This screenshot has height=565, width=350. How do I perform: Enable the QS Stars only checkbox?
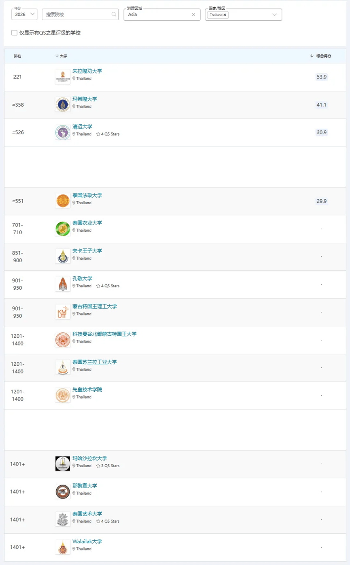[15, 33]
